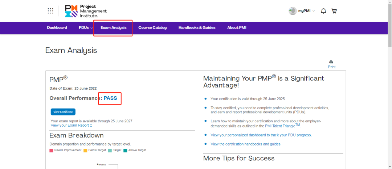Click the Date of Exam text
This screenshot has height=169, width=392.
click(x=73, y=88)
